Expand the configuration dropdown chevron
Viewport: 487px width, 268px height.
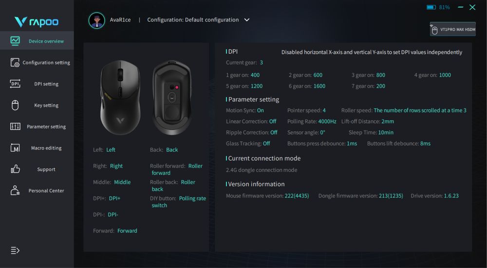[247, 20]
